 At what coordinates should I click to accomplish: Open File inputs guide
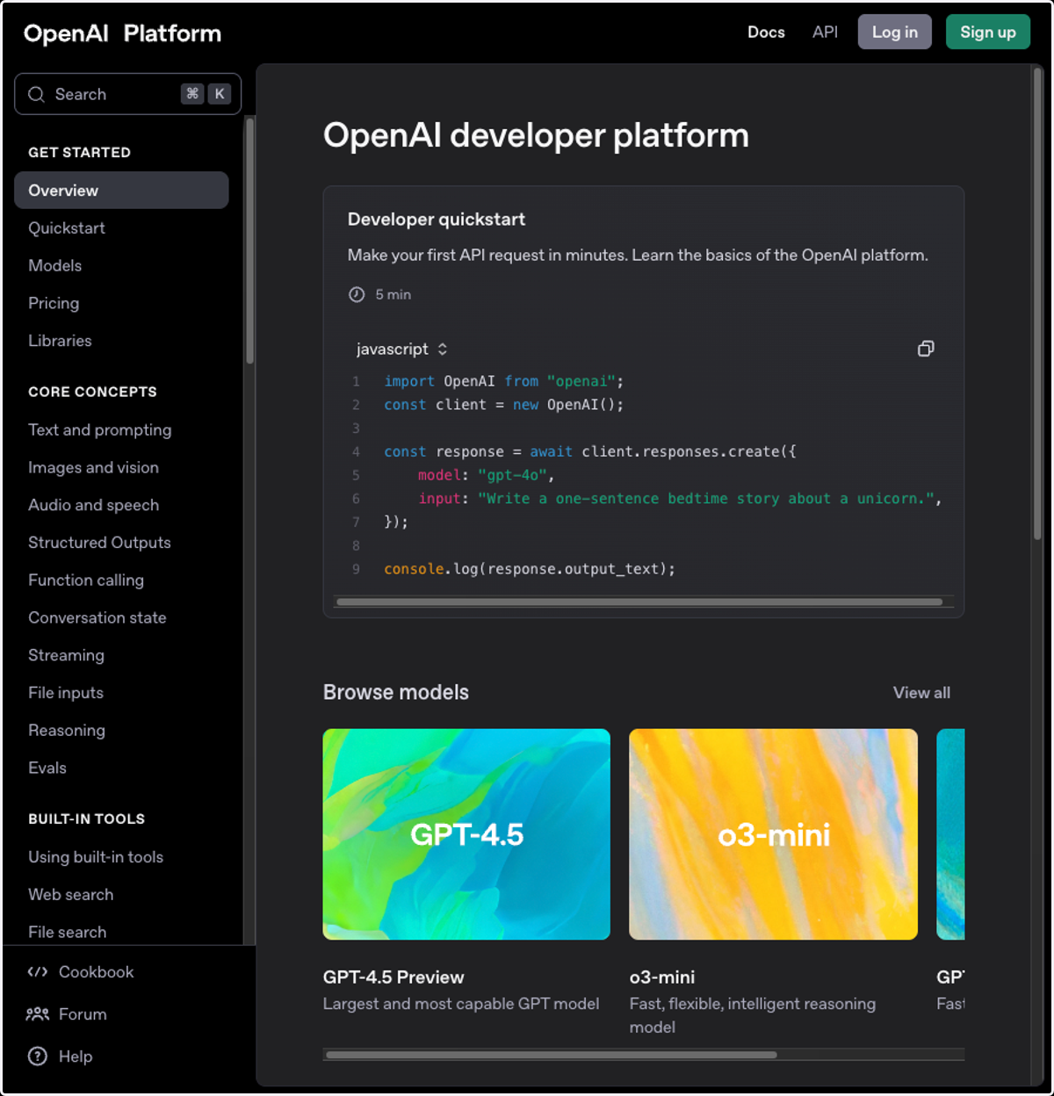pyautogui.click(x=66, y=693)
